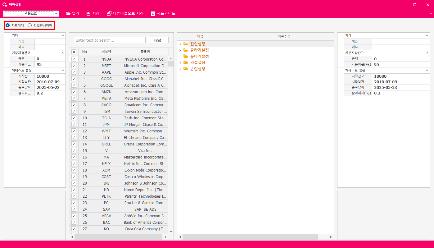
Task: Uncheck the MSFT row checkbox
Action: (x=74, y=66)
